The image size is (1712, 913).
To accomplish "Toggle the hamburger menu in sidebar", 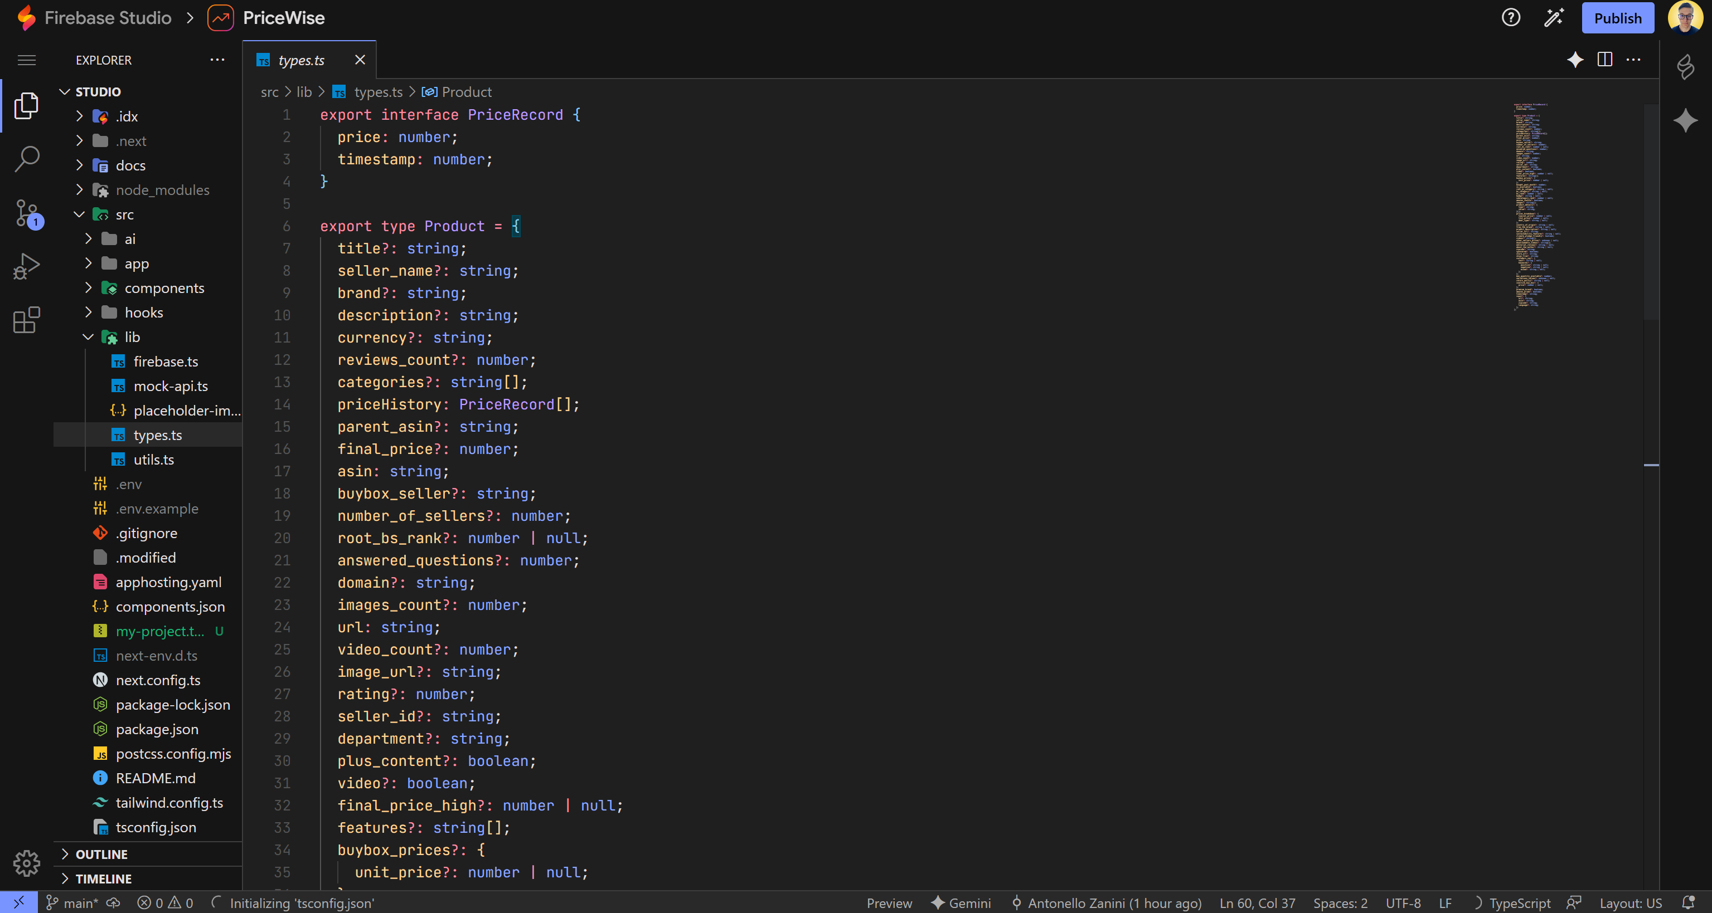I will click(27, 60).
